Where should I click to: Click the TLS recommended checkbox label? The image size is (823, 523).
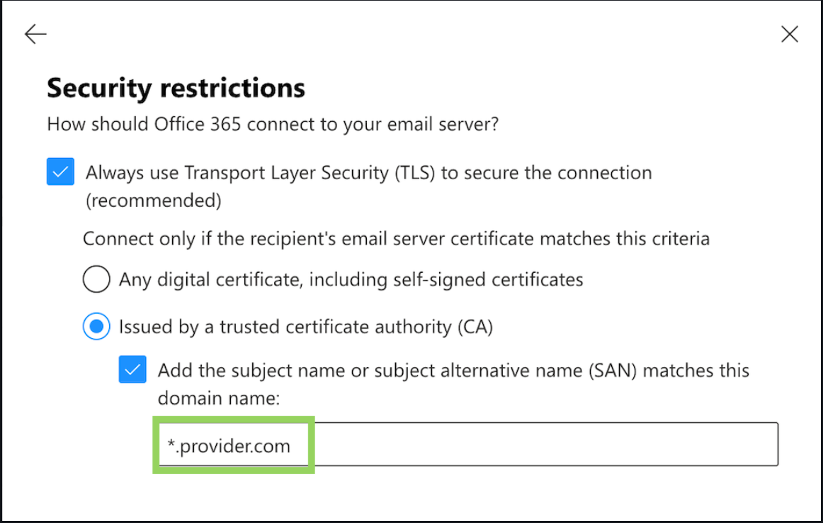tap(368, 171)
